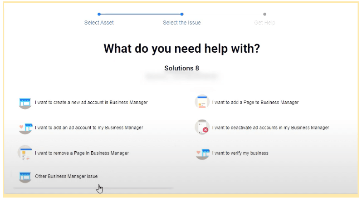Image resolution: width=362 pixels, height=198 pixels.
Task: Click the icon next to add an ad account
Action: tap(25, 128)
